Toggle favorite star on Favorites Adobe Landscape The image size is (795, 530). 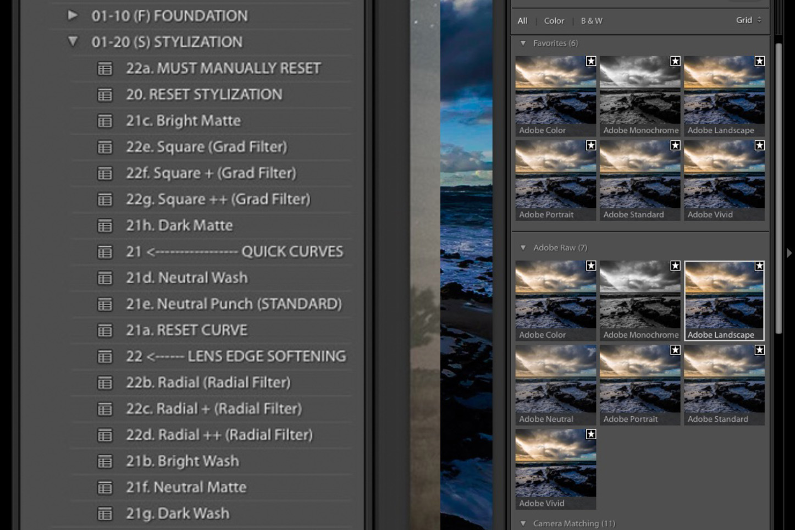pyautogui.click(x=759, y=61)
